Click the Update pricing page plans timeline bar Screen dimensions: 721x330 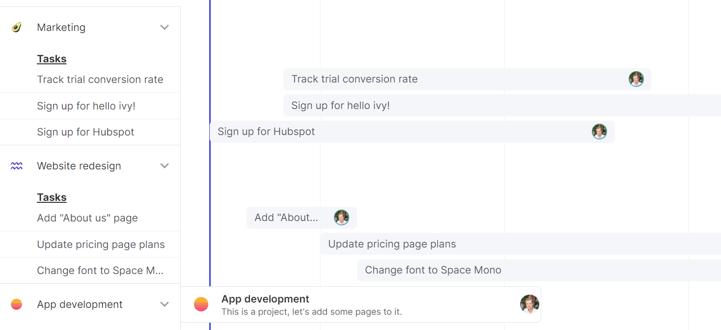click(521, 244)
